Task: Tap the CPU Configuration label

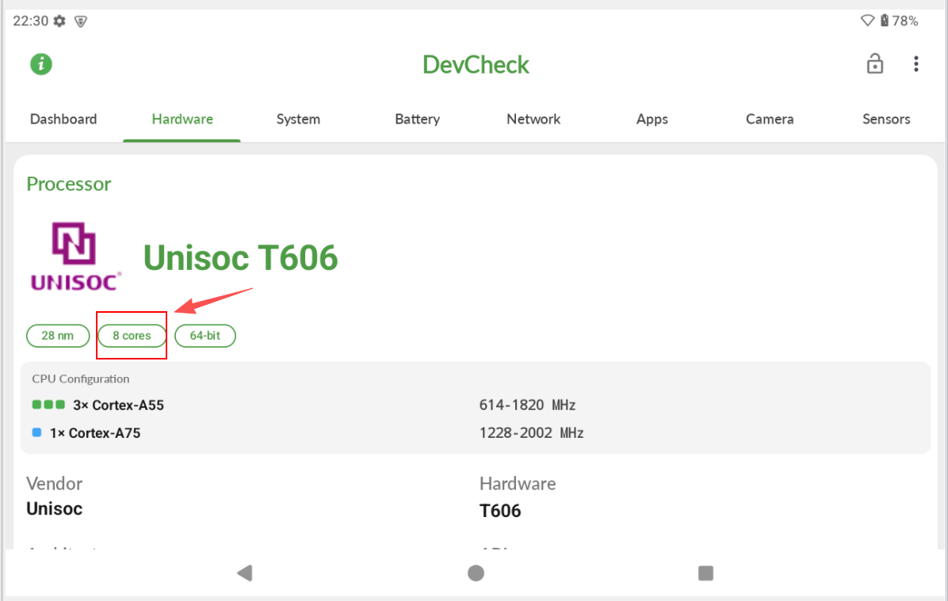Action: tap(80, 378)
